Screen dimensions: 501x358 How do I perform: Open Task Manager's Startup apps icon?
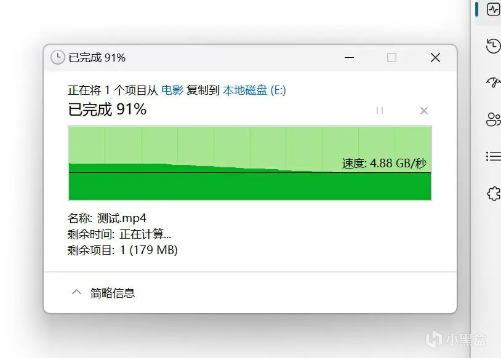pos(494,82)
